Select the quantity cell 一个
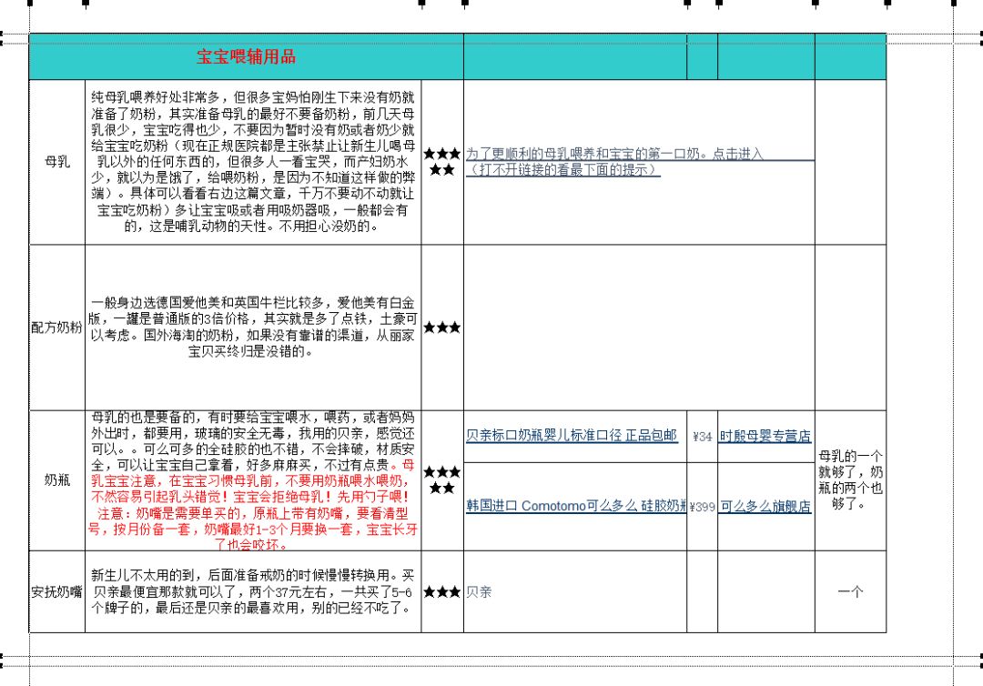 click(850, 591)
